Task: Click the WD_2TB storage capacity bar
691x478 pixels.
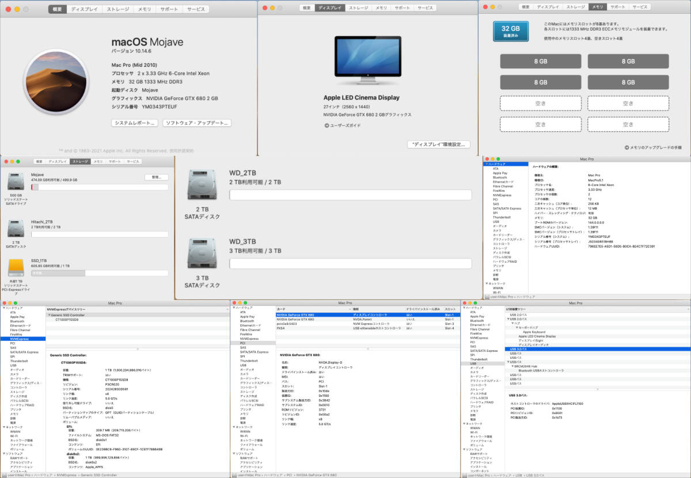Action: [350, 195]
